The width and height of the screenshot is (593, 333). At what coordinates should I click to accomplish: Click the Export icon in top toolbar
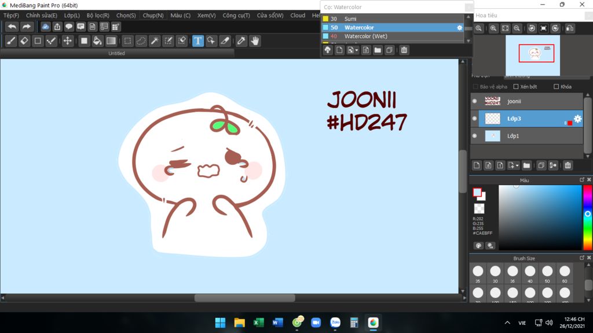57,27
